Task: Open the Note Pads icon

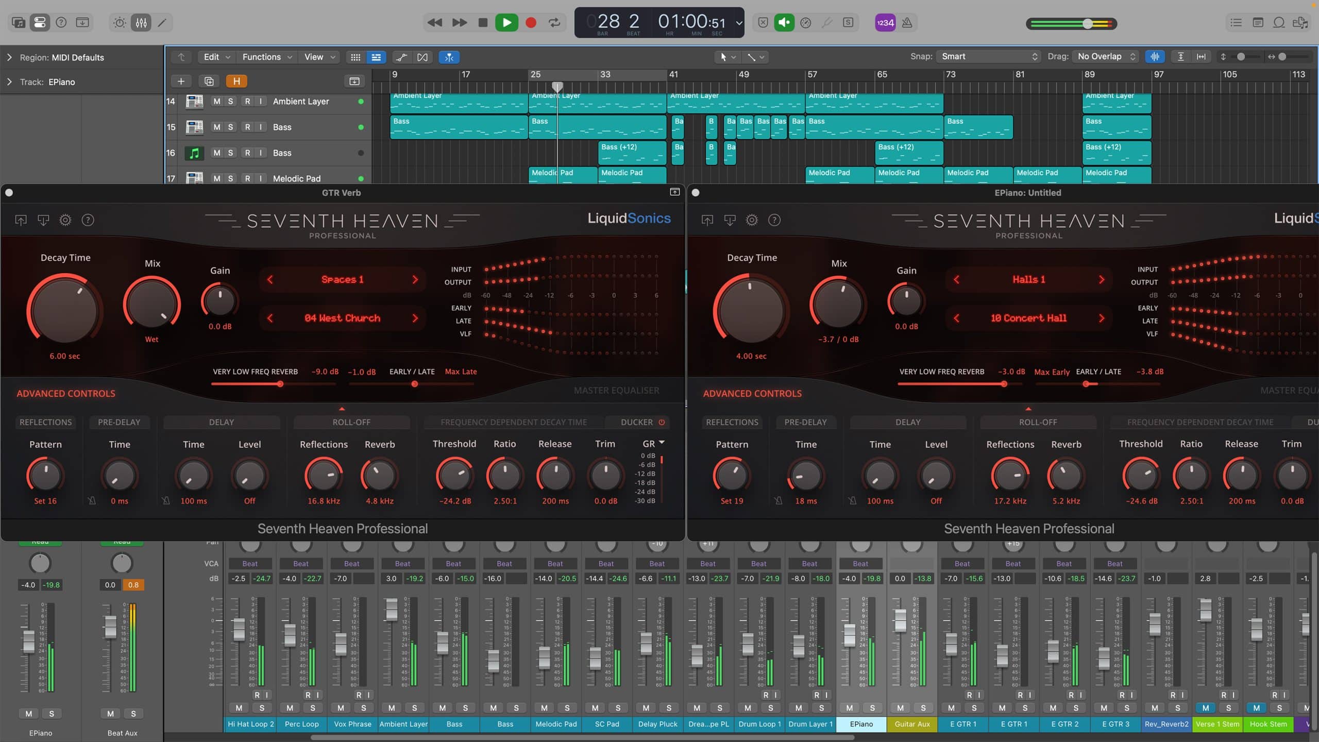Action: [x=1257, y=23]
